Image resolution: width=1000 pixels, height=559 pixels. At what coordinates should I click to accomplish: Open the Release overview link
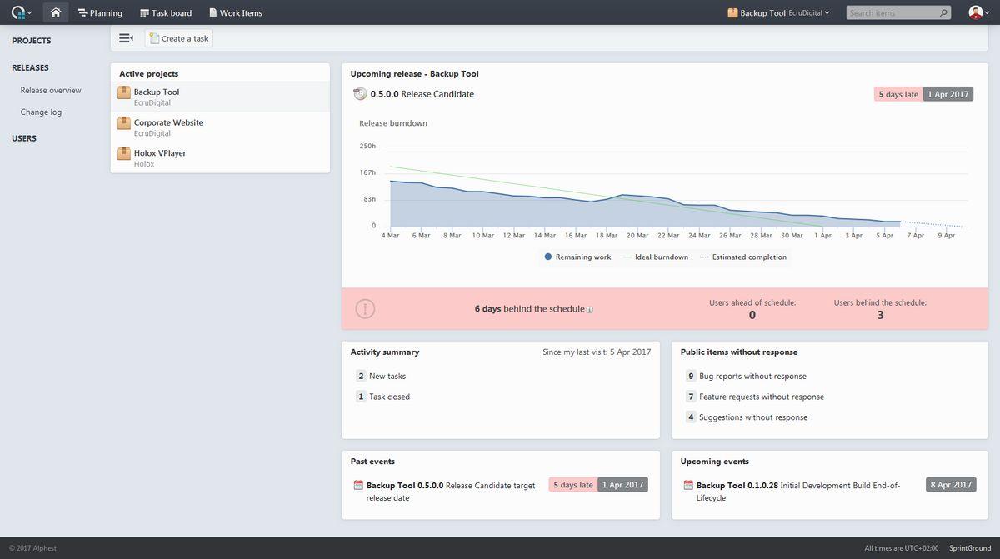point(51,90)
